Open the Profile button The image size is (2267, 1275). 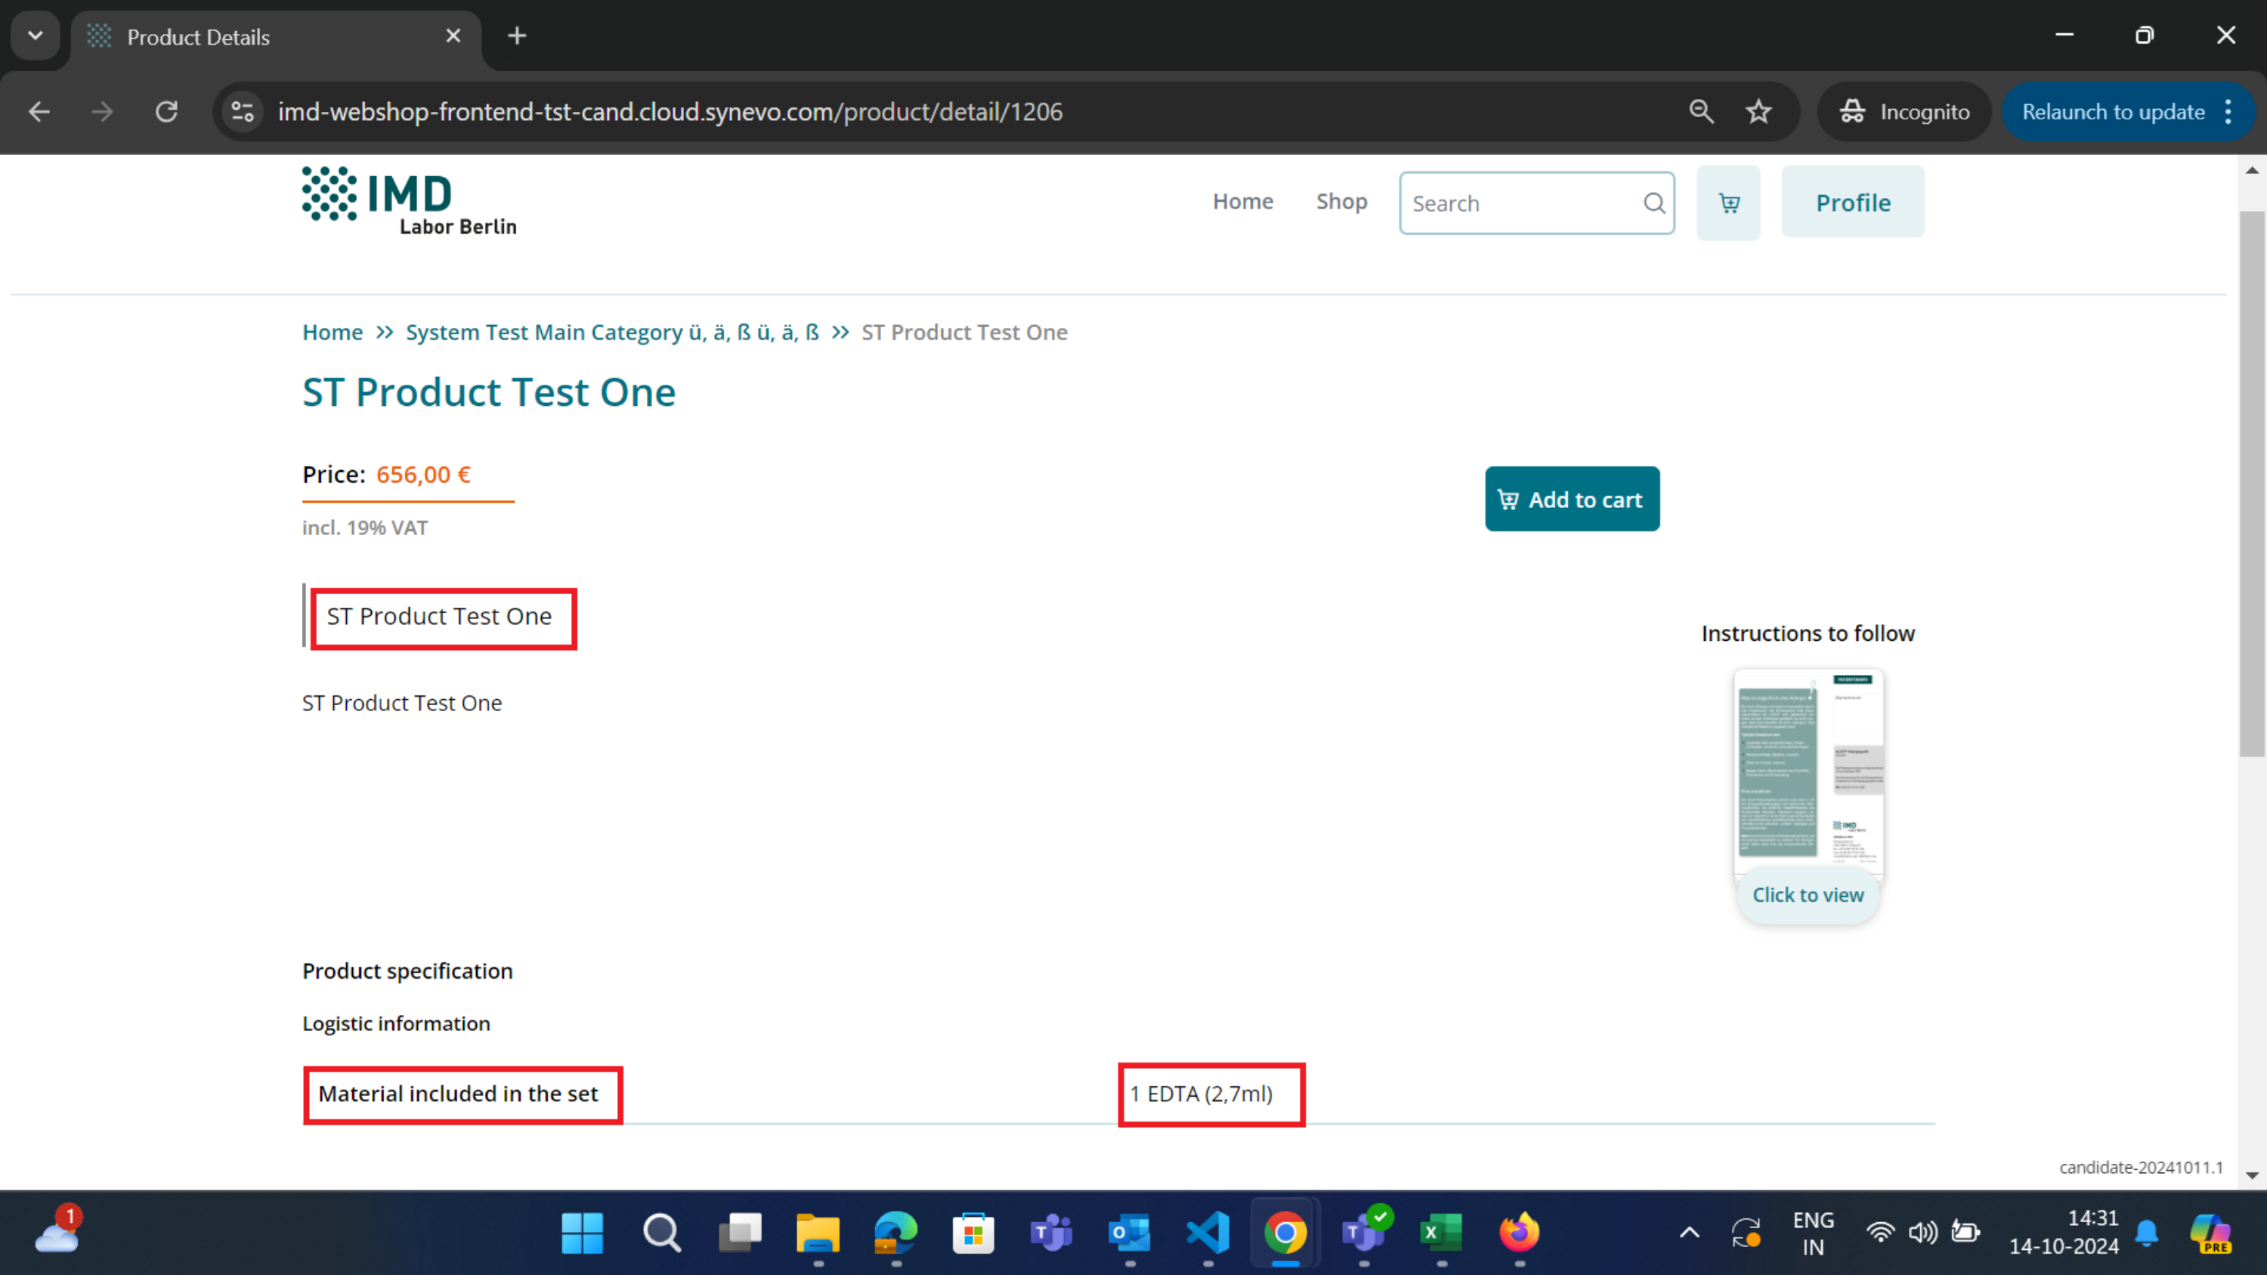click(1852, 203)
